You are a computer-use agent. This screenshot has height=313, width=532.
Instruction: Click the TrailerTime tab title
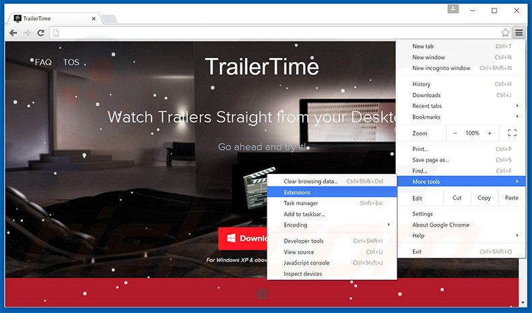36,19
